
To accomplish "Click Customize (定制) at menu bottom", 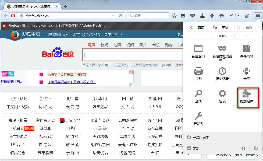I will pos(193,148).
